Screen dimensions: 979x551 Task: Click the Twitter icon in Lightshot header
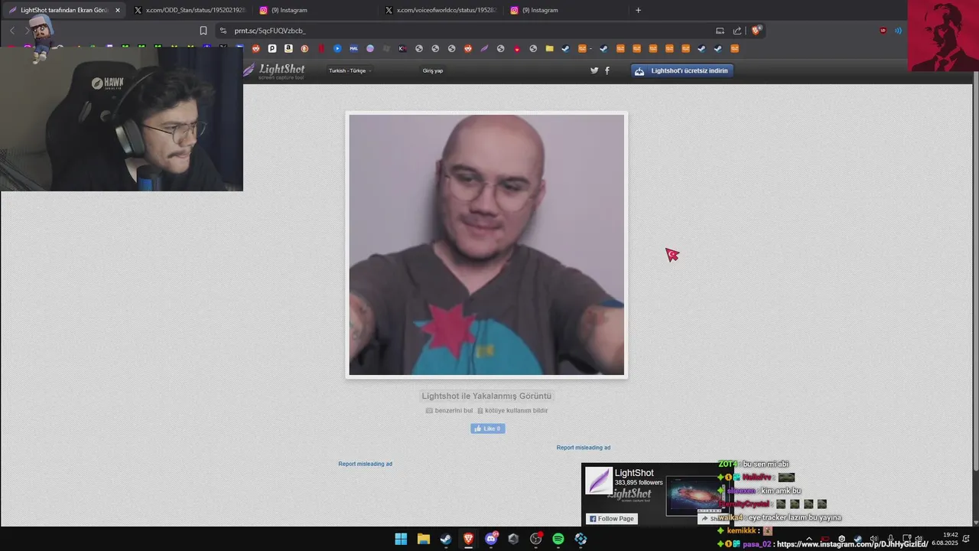[x=594, y=70]
